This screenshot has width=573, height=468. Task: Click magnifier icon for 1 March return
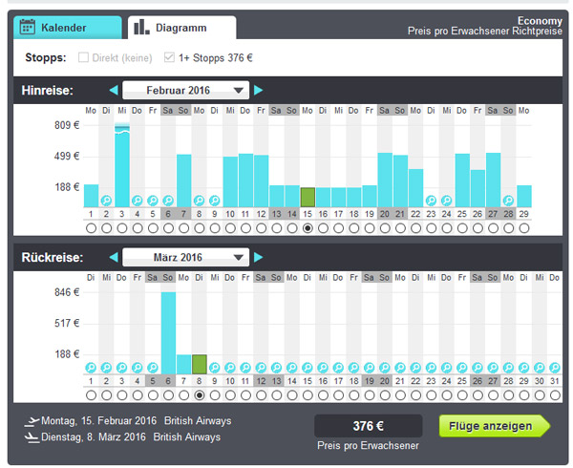(91, 368)
